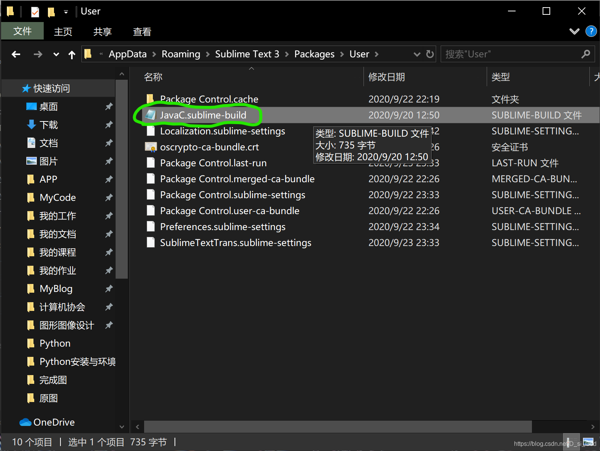This screenshot has height=451, width=600.
Task: Open 快速访问 in the navigation pane
Action: point(51,88)
